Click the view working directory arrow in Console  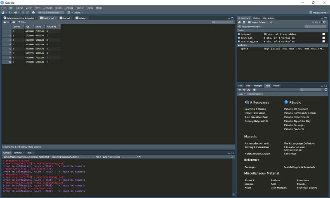(x=139, y=157)
